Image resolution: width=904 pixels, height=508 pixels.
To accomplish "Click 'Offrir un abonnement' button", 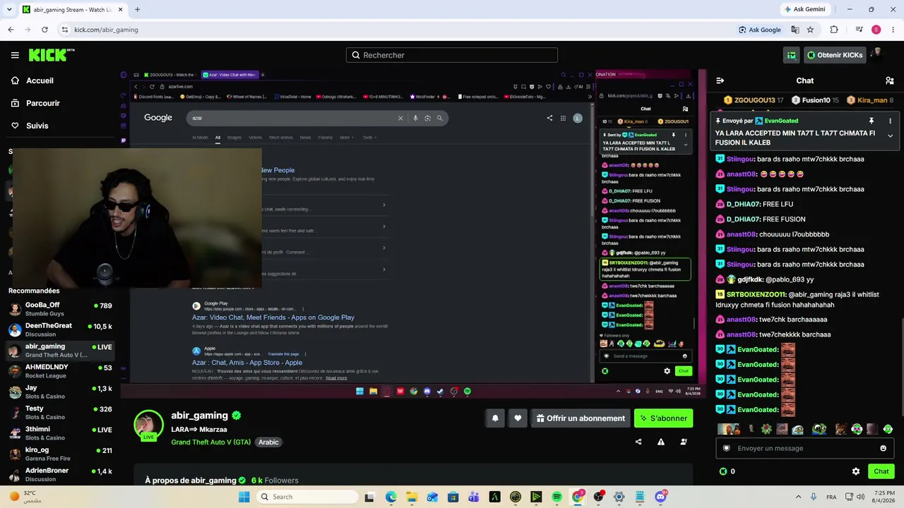I will click(581, 418).
